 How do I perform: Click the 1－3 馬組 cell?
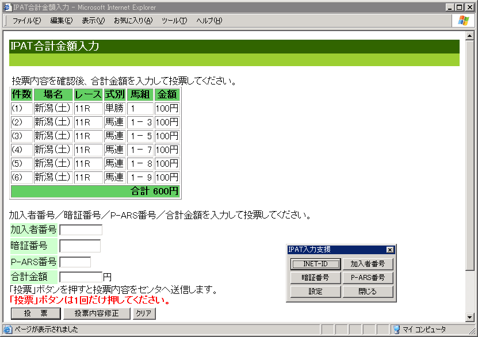click(x=140, y=122)
